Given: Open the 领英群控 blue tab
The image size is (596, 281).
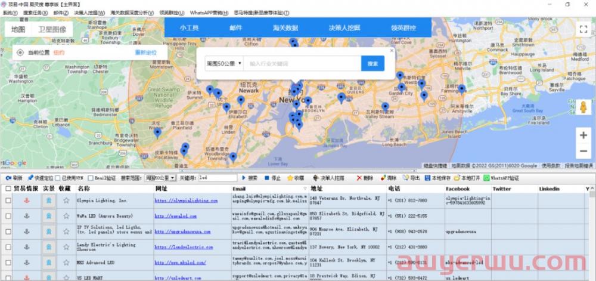Looking at the screenshot, I should click(x=403, y=28).
